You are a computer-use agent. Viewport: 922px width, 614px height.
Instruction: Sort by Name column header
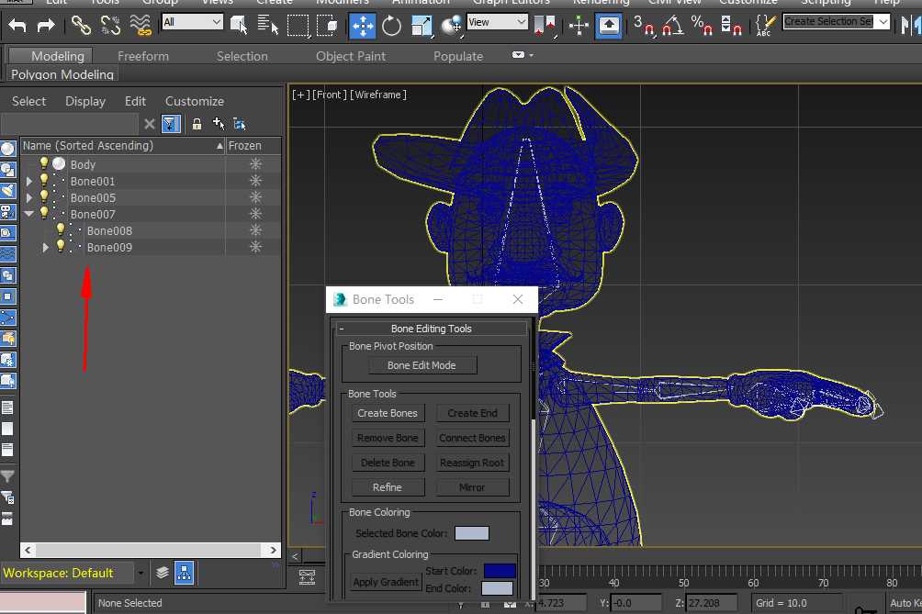[x=123, y=146]
